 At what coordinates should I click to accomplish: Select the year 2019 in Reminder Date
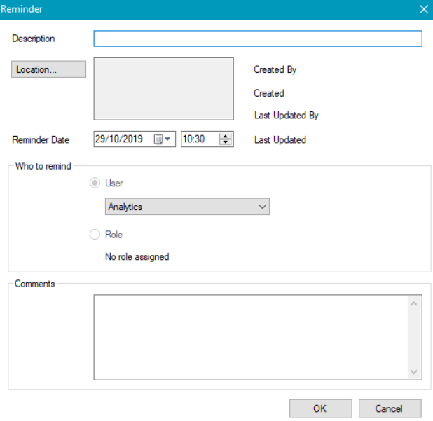[133, 139]
